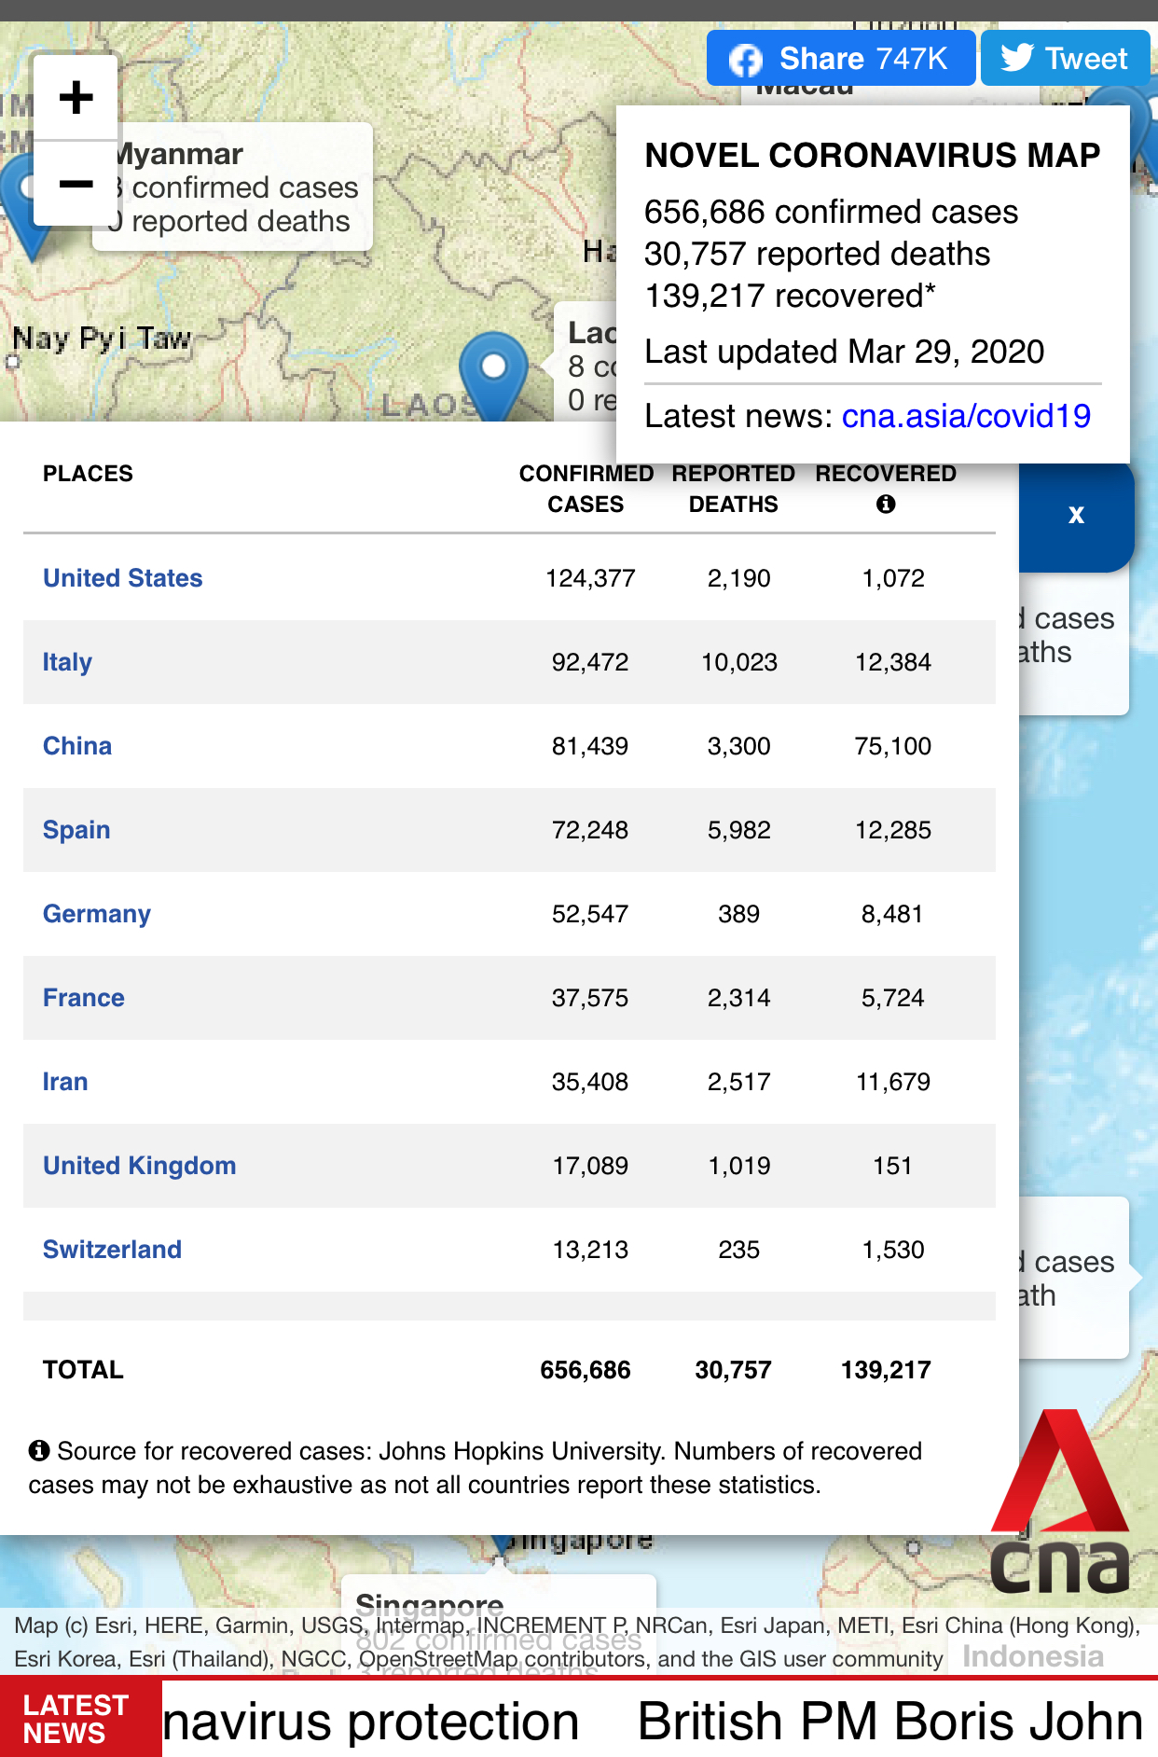Select France from the places list

[84, 998]
